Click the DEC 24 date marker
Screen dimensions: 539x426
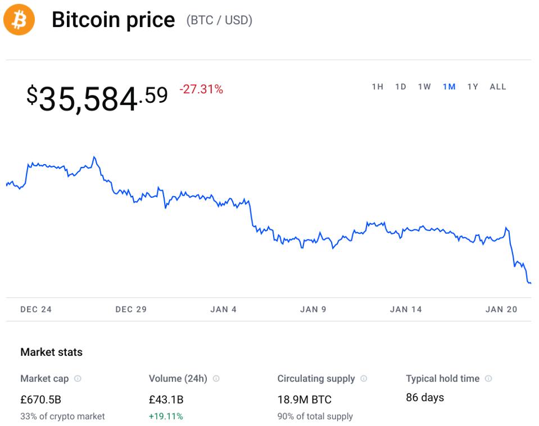pyautogui.click(x=36, y=310)
